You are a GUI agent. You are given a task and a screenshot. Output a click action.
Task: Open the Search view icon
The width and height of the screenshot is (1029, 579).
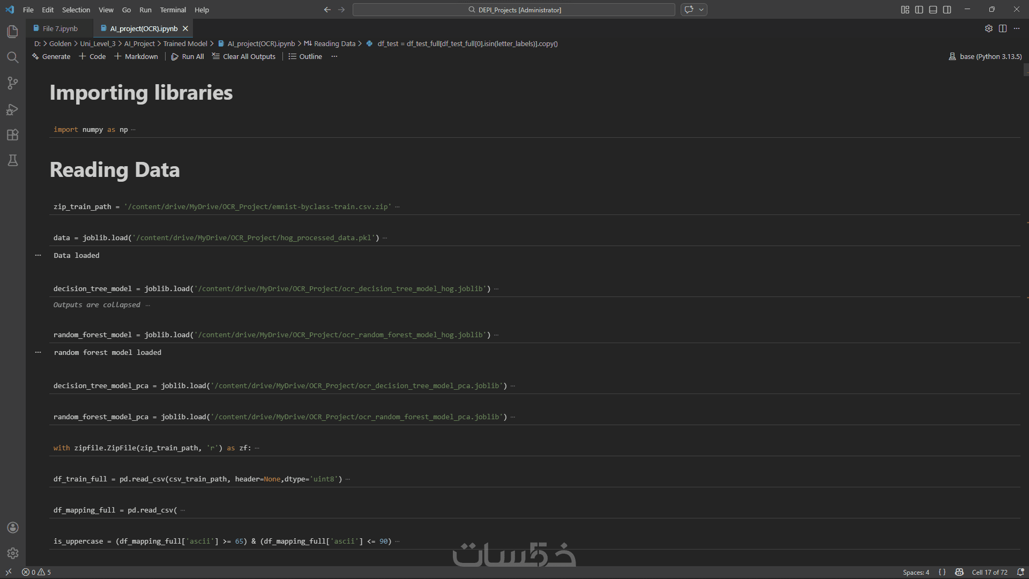(12, 57)
